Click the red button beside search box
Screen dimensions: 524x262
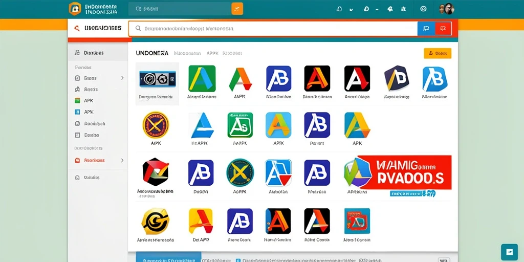click(443, 29)
